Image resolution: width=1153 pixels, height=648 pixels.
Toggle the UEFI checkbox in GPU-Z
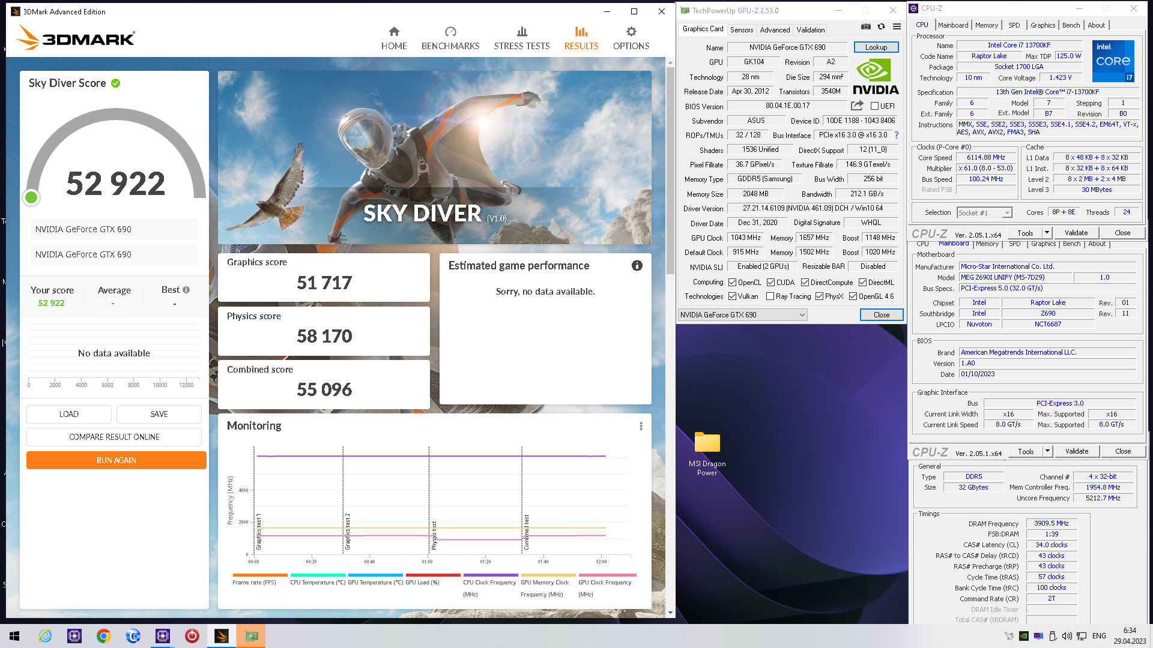[x=874, y=106]
